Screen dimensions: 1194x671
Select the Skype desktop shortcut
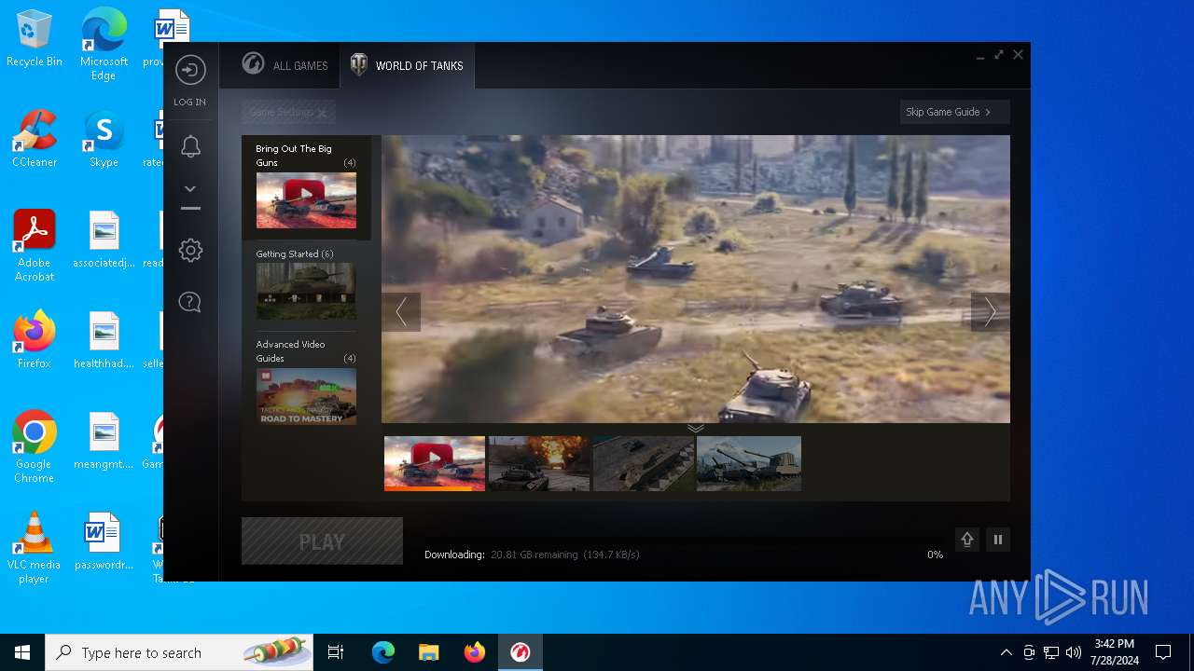point(104,139)
